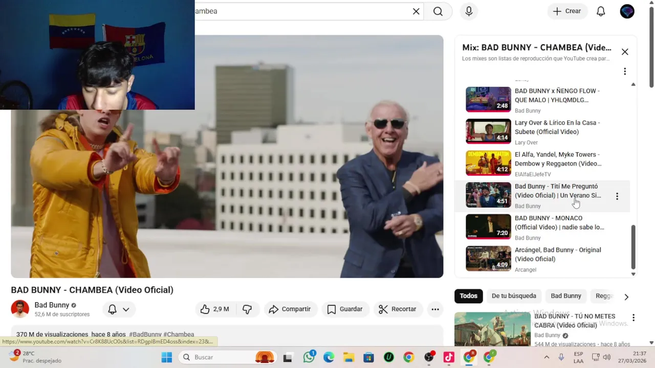This screenshot has height=368, width=655.
Task: Dislike the CHAMBEA video
Action: [x=247, y=309]
